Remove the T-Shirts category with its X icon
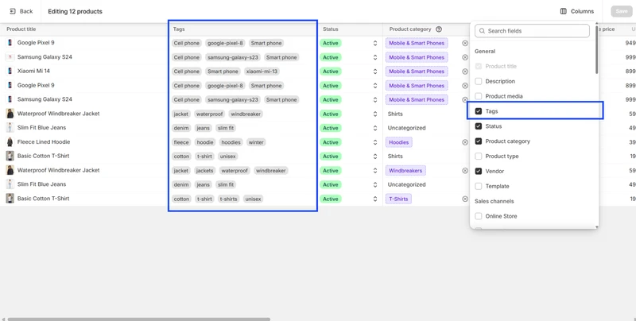 point(465,199)
